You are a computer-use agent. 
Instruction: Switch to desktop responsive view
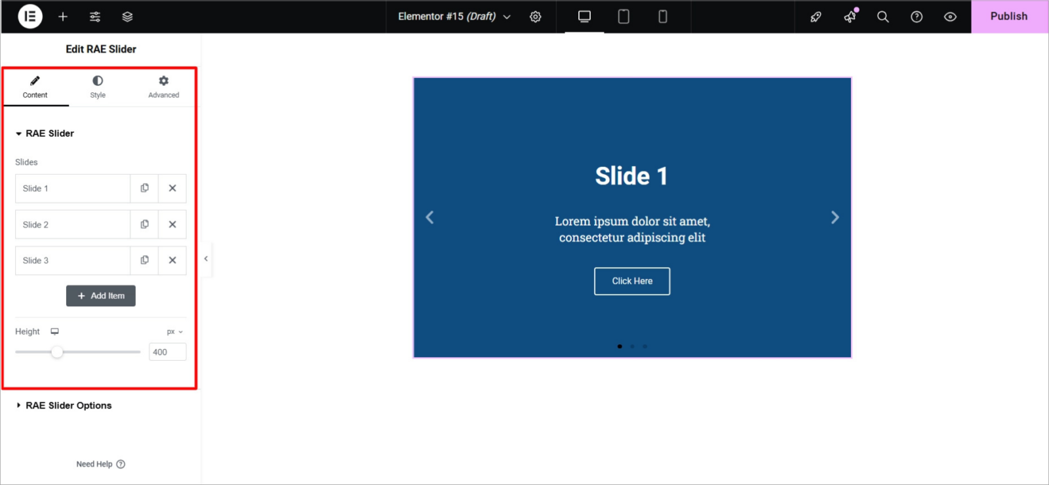[x=584, y=16]
